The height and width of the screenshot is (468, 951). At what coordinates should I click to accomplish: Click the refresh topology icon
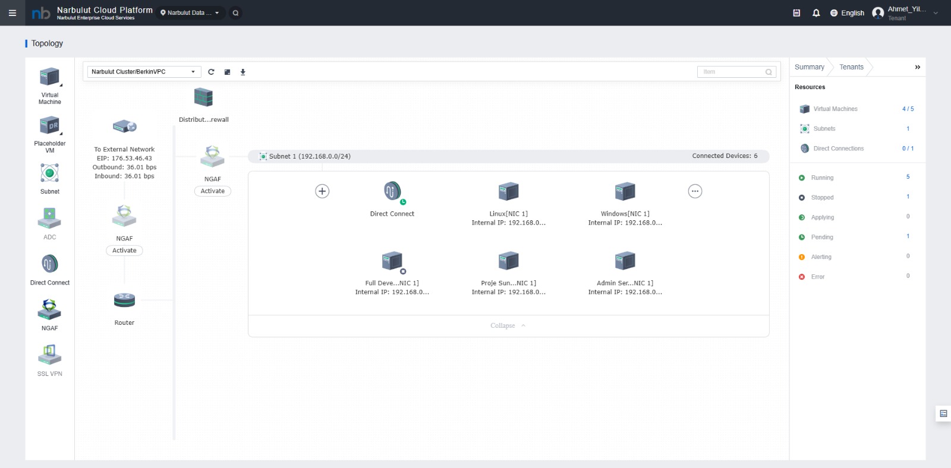[211, 72]
